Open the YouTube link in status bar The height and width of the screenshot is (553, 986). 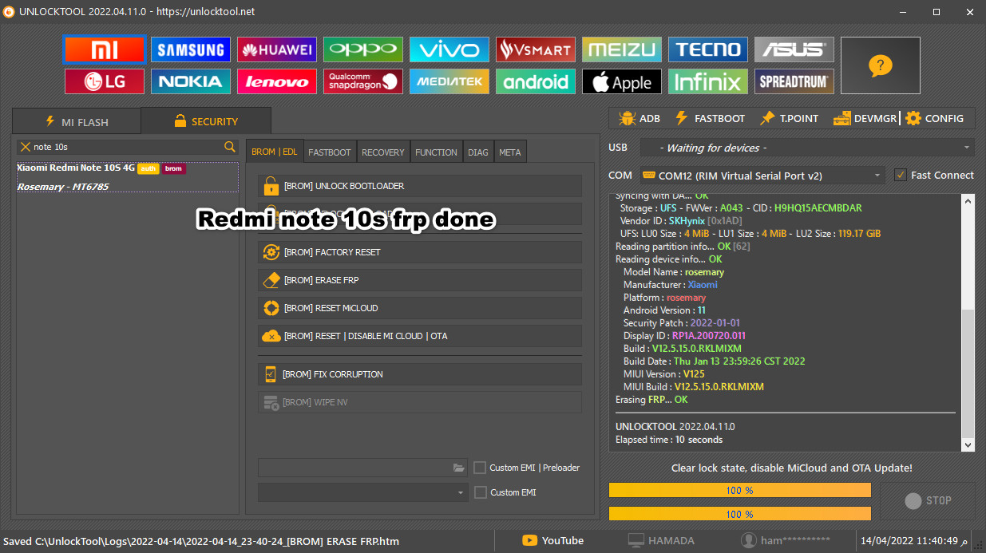(x=553, y=540)
